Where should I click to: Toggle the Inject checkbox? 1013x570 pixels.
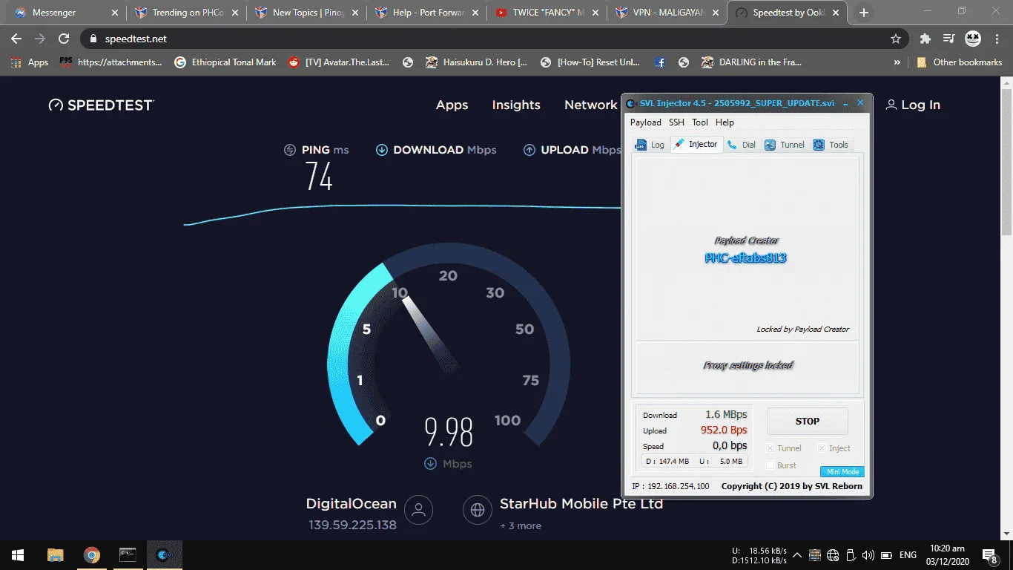(x=822, y=448)
